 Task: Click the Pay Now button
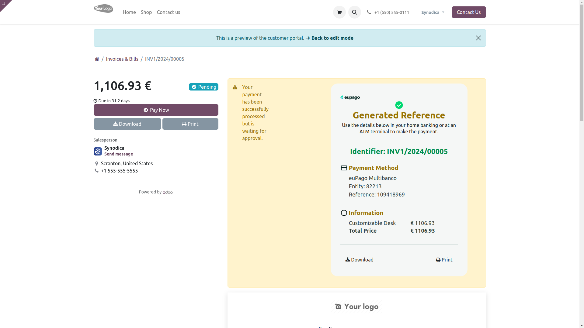click(x=156, y=110)
